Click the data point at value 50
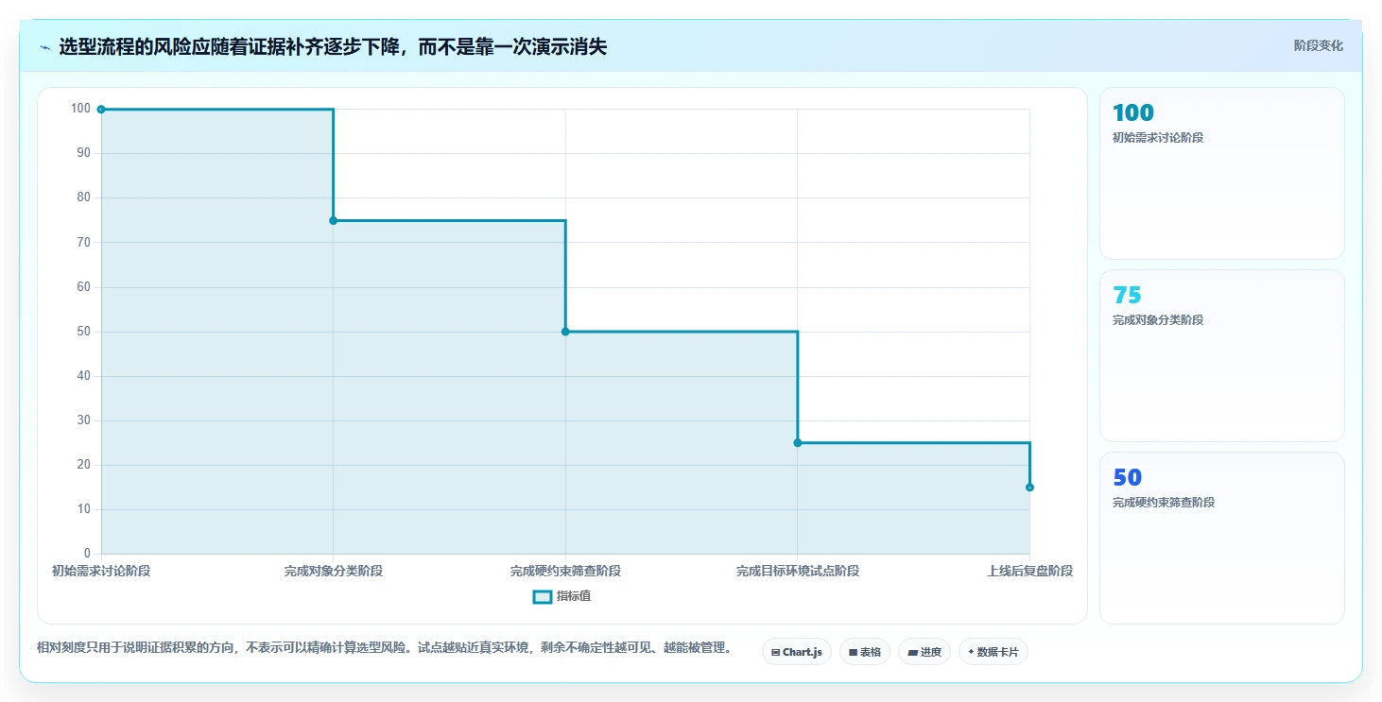Viewport: 1382px width, 702px height. coord(565,332)
